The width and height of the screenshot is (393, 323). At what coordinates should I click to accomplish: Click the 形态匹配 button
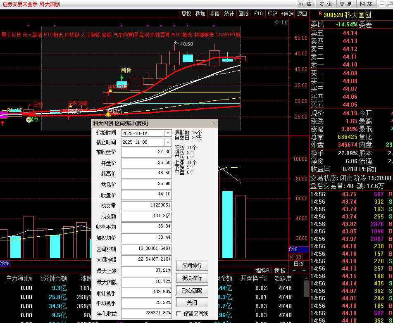(192, 290)
